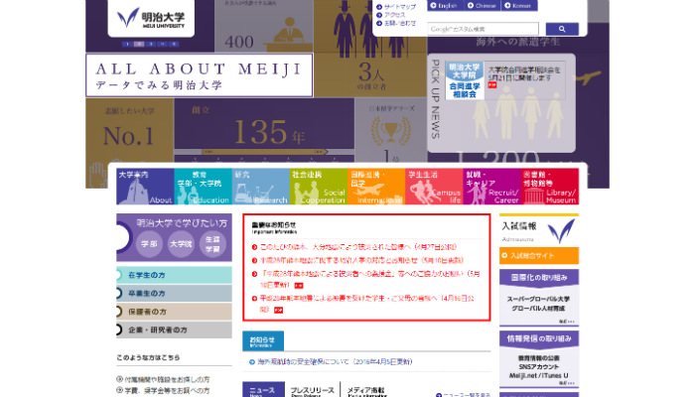695x397 pixels.
Task: Open the 情報発信の取り組み panel
Action: coord(539,339)
